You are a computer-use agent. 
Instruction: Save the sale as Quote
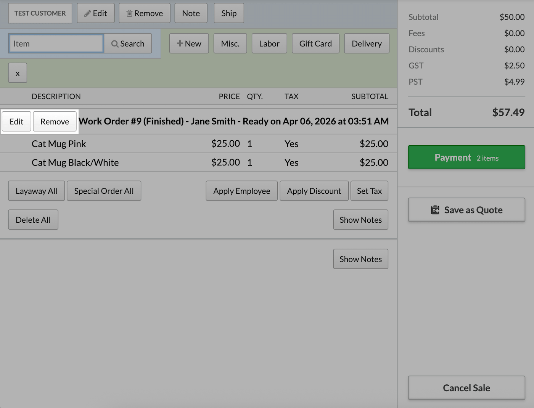466,210
